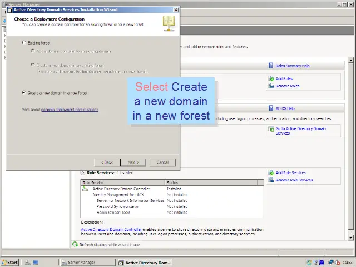Close the AD DS Installation Wizard dialog
This screenshot has height=267, width=356.
point(176,10)
